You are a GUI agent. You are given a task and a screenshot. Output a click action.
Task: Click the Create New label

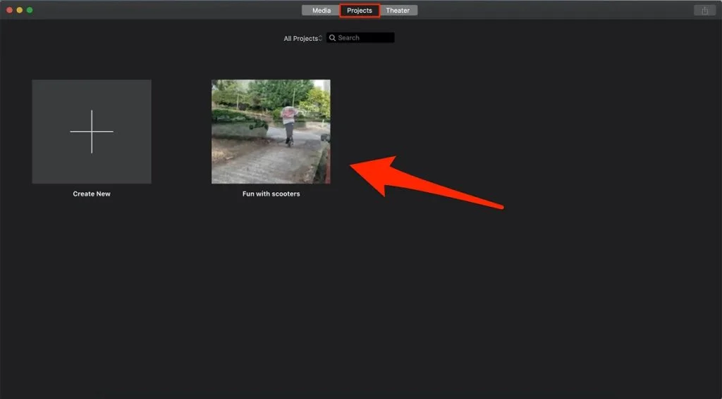[x=92, y=194]
